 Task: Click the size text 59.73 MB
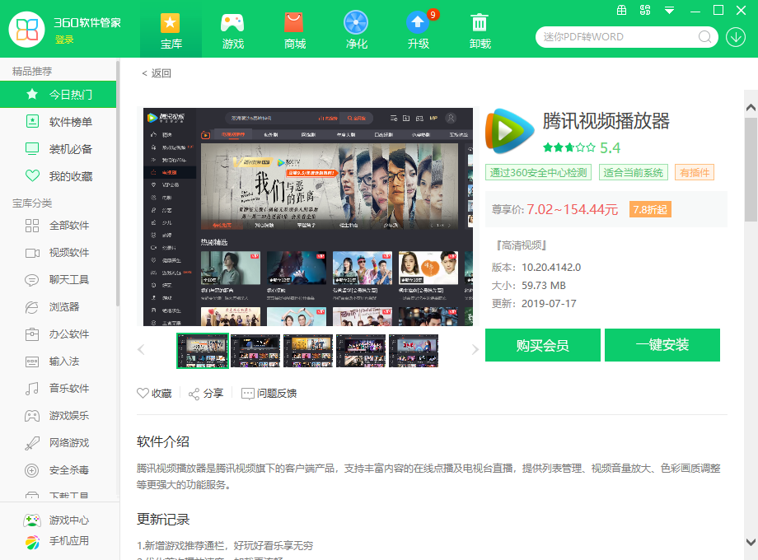543,286
